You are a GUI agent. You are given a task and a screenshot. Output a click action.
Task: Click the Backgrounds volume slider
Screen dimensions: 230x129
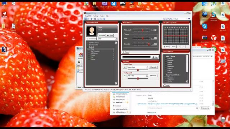point(138,78)
